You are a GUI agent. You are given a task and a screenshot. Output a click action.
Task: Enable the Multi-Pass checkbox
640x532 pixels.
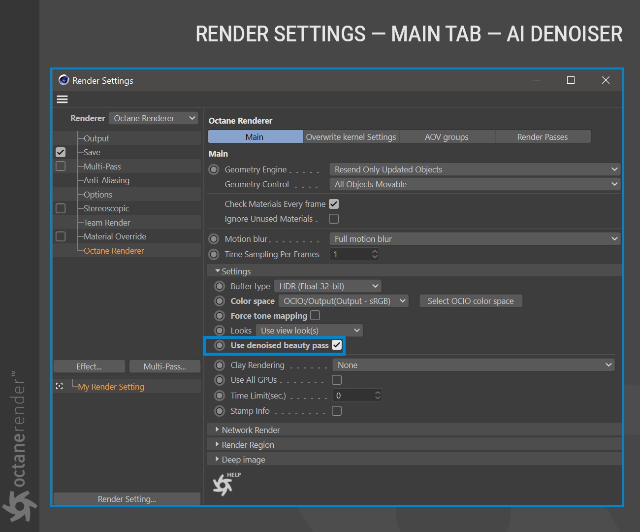(x=61, y=166)
